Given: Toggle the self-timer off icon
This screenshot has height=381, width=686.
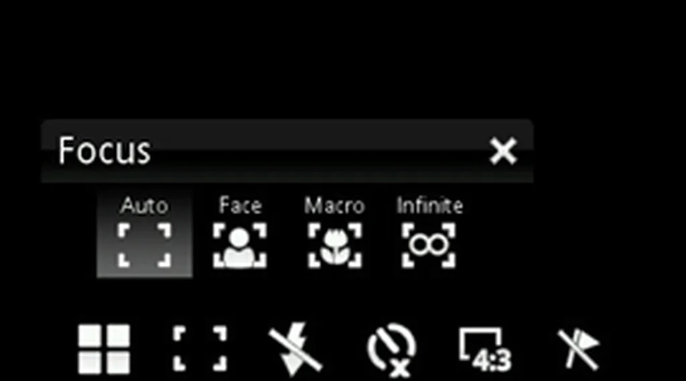Looking at the screenshot, I should click(x=391, y=350).
